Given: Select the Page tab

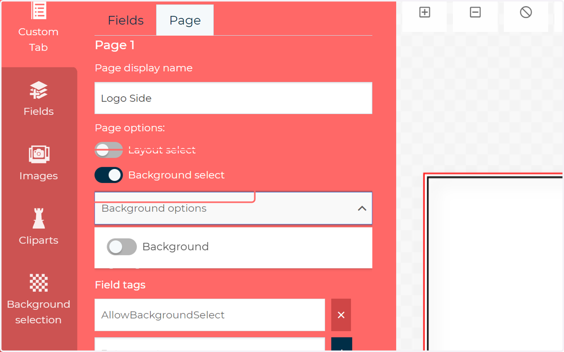Looking at the screenshot, I should point(185,20).
